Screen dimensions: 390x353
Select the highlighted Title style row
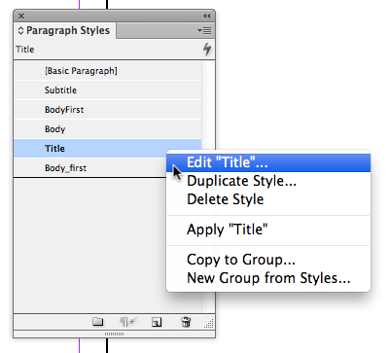(x=108, y=149)
